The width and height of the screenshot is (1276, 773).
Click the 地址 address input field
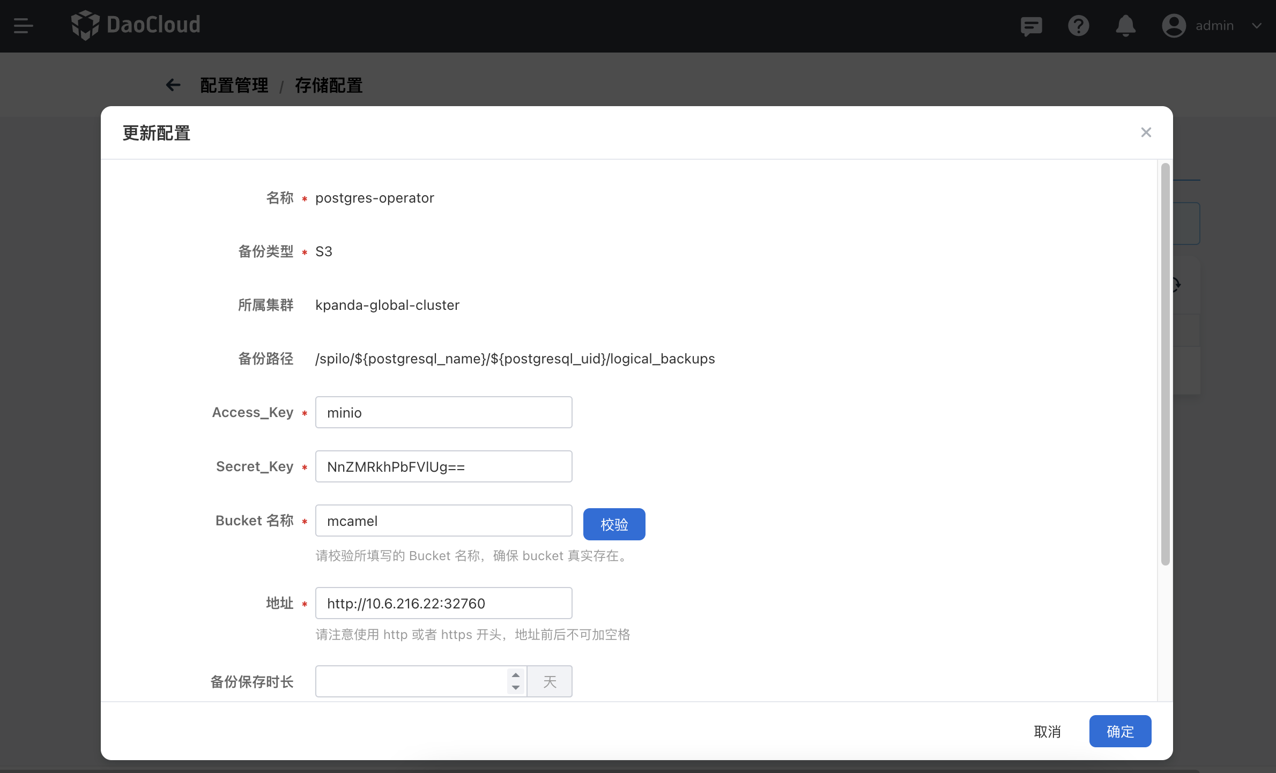click(x=443, y=604)
